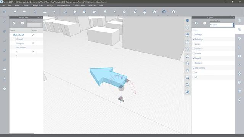Select the white square primitive tool
Viewport: 244px width, 137px height.
pos(5,69)
